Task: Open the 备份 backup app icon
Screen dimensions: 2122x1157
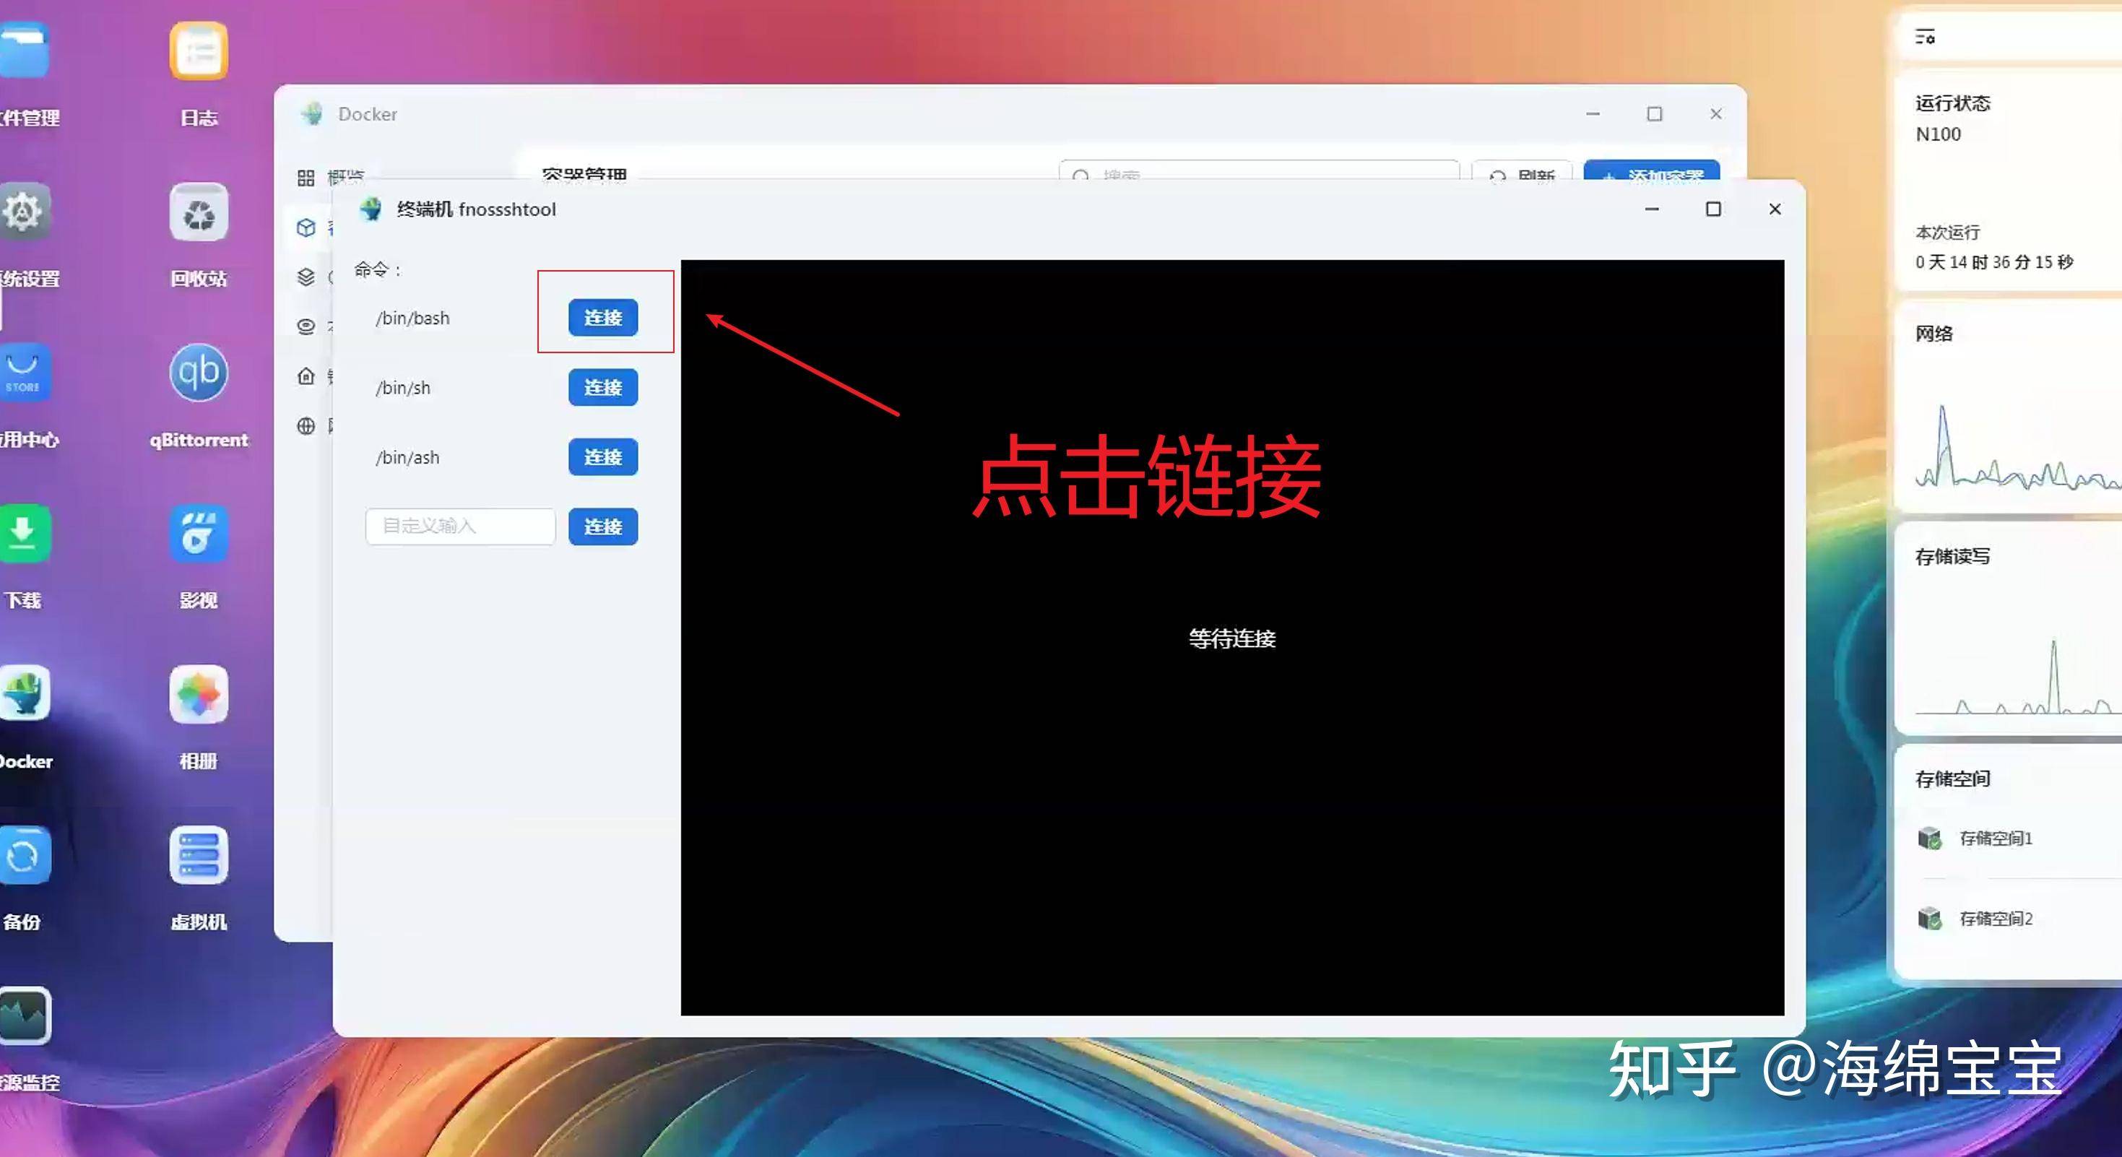Action: click(24, 855)
